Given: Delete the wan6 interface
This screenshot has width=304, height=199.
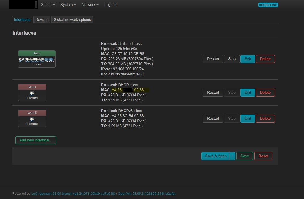Looking at the screenshot, I should point(265,119).
